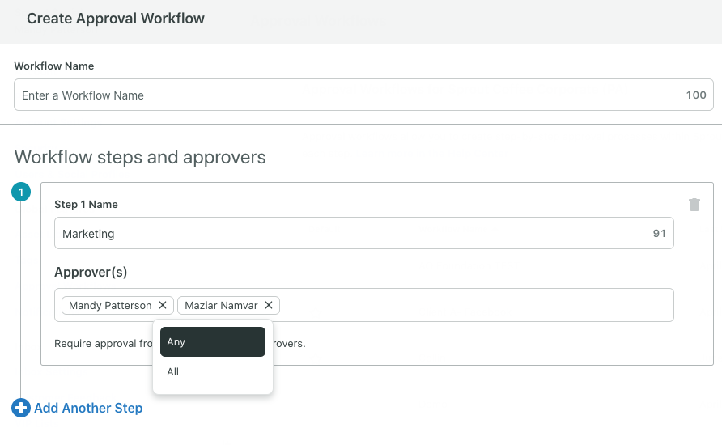
Task: Click Add Another Step link
Action: tap(88, 408)
